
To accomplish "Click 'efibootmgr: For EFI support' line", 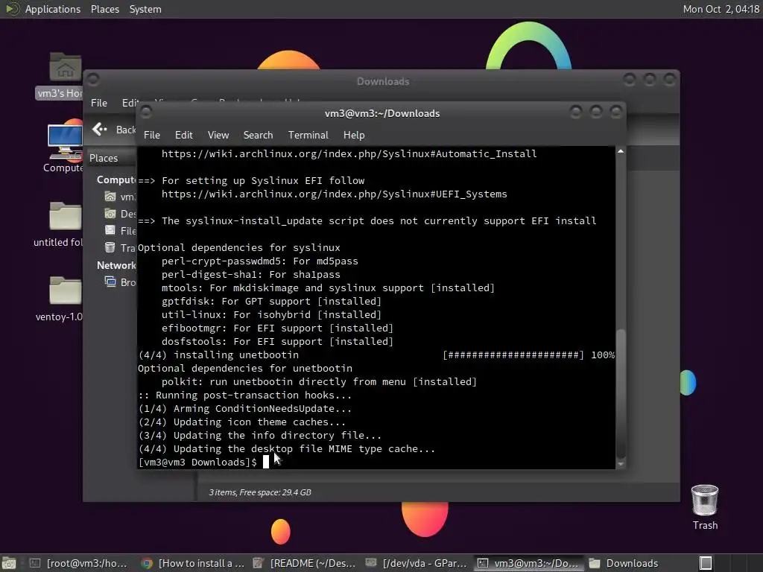I will 277,328.
